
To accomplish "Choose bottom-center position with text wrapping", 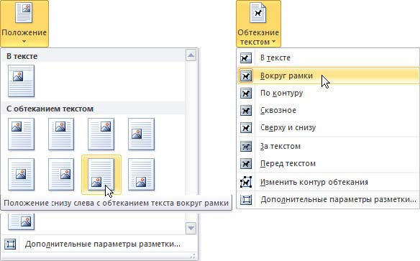I will (x=141, y=174).
